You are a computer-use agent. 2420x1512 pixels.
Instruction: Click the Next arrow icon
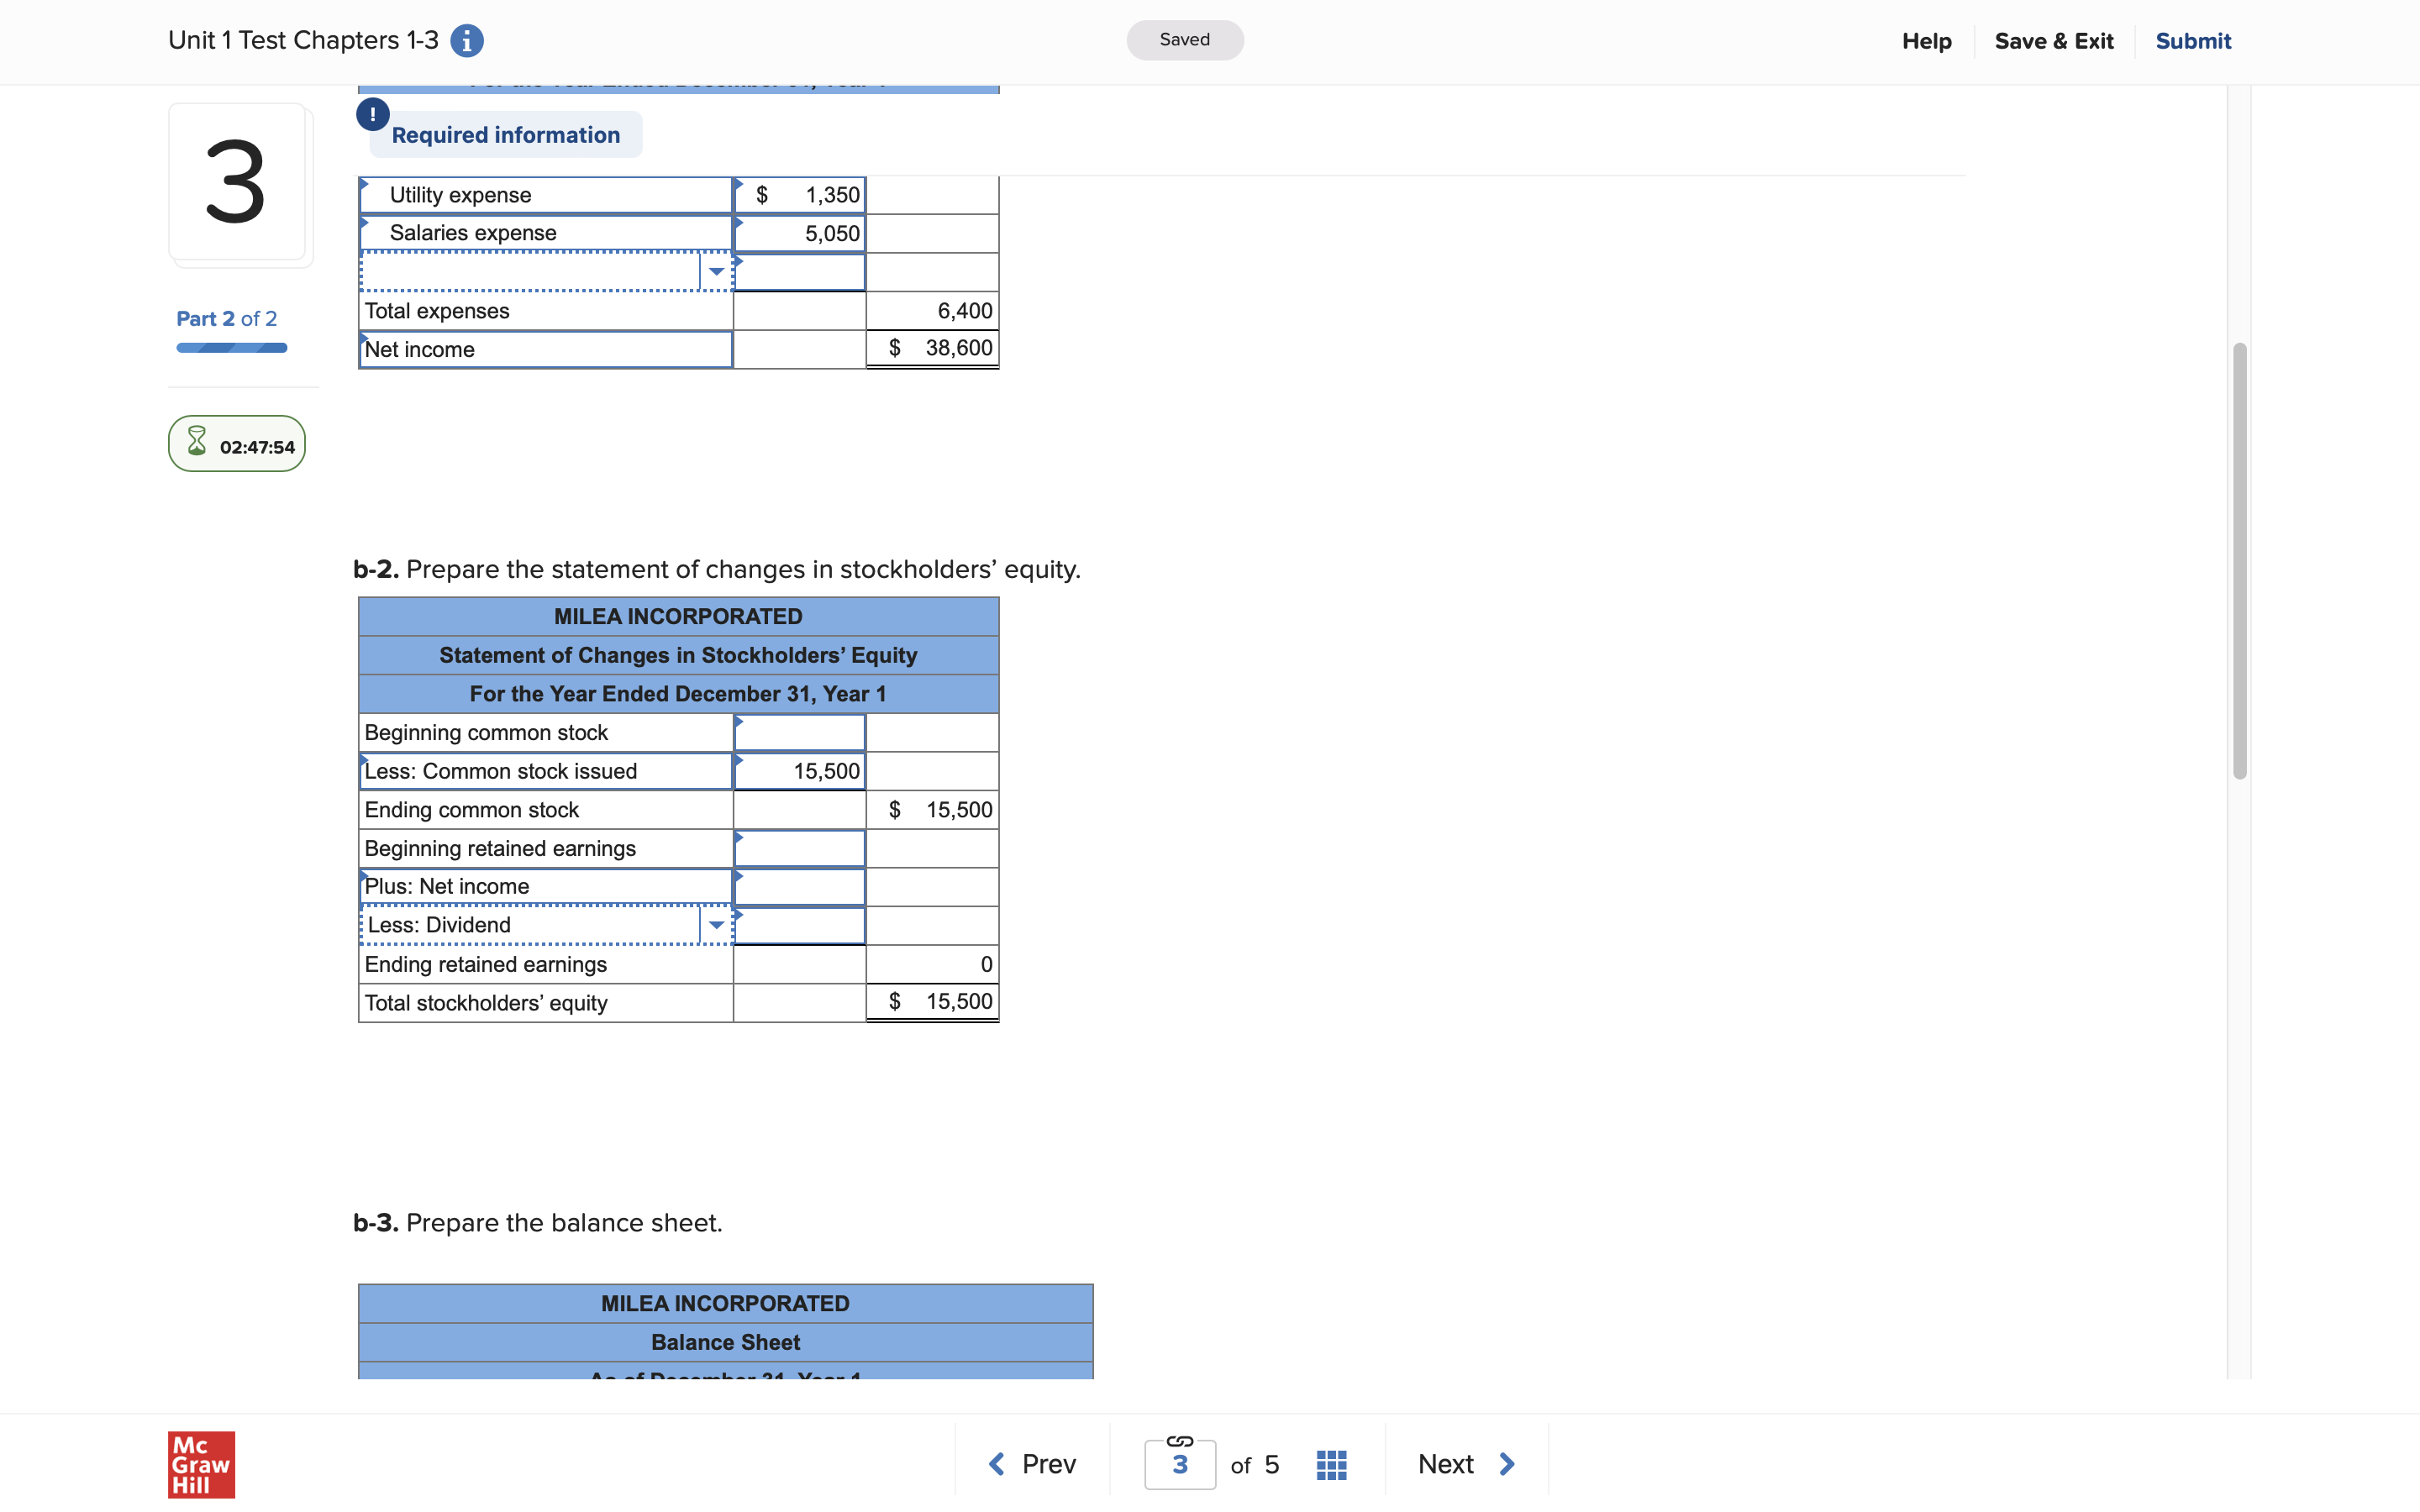coord(1507,1464)
